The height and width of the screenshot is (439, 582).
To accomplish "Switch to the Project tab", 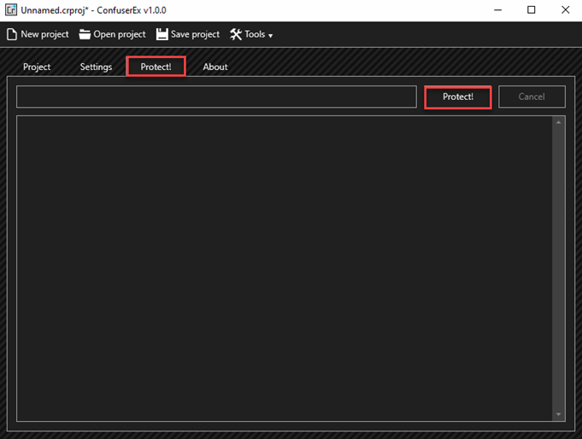I will pyautogui.click(x=37, y=67).
